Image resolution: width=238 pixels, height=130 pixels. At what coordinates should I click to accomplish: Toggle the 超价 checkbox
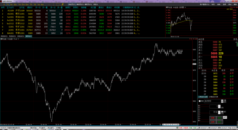coord(222,112)
